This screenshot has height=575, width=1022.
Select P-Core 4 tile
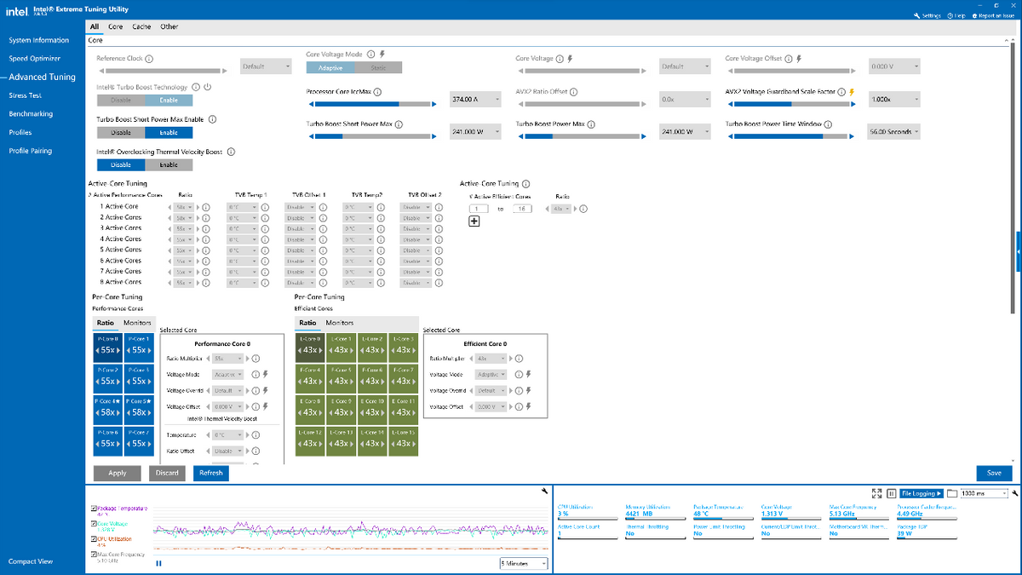pyautogui.click(x=108, y=409)
